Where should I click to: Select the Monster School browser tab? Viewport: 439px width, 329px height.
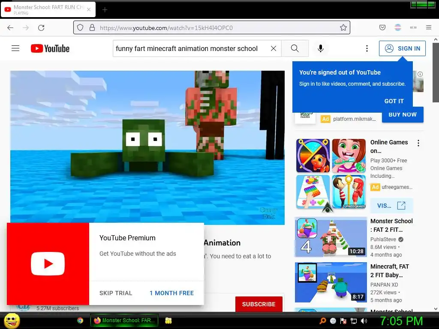point(48,9)
